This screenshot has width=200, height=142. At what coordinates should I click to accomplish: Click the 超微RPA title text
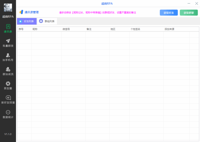(107, 3)
